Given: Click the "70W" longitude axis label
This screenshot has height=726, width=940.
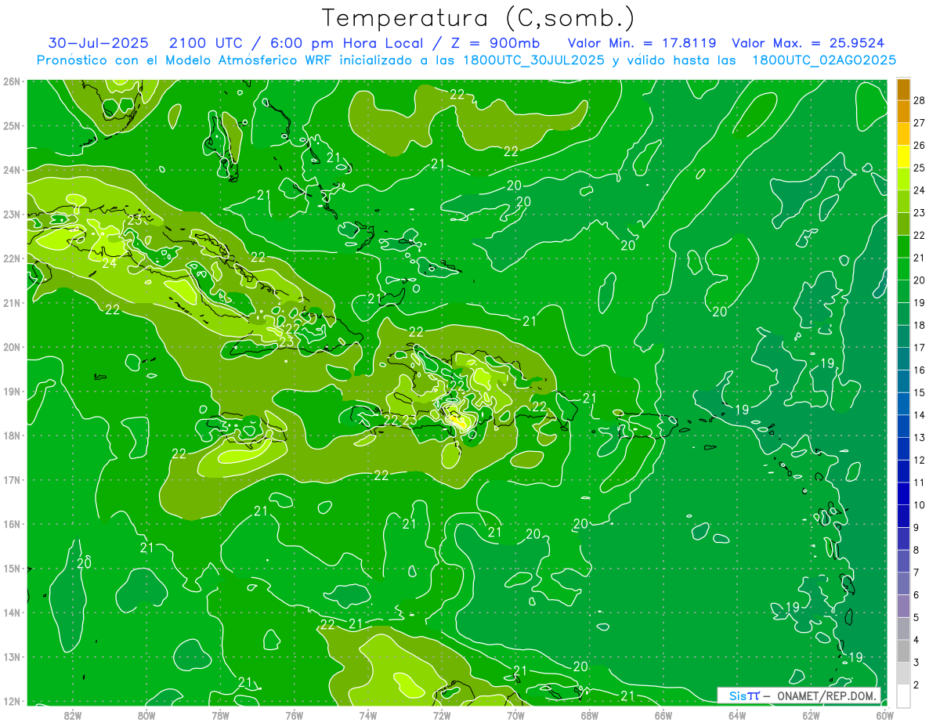Looking at the screenshot, I should tap(515, 715).
